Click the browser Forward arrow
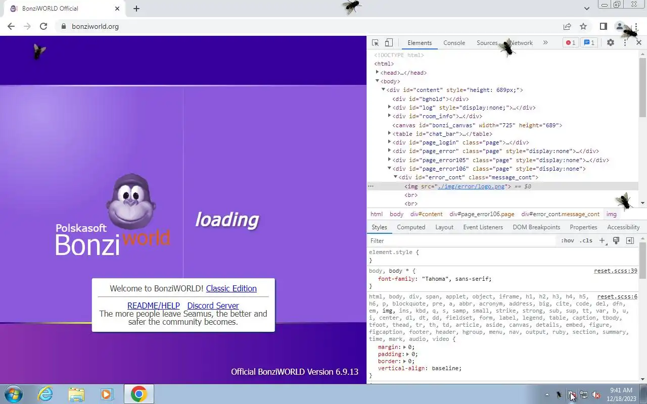The height and width of the screenshot is (404, 647). (27, 26)
